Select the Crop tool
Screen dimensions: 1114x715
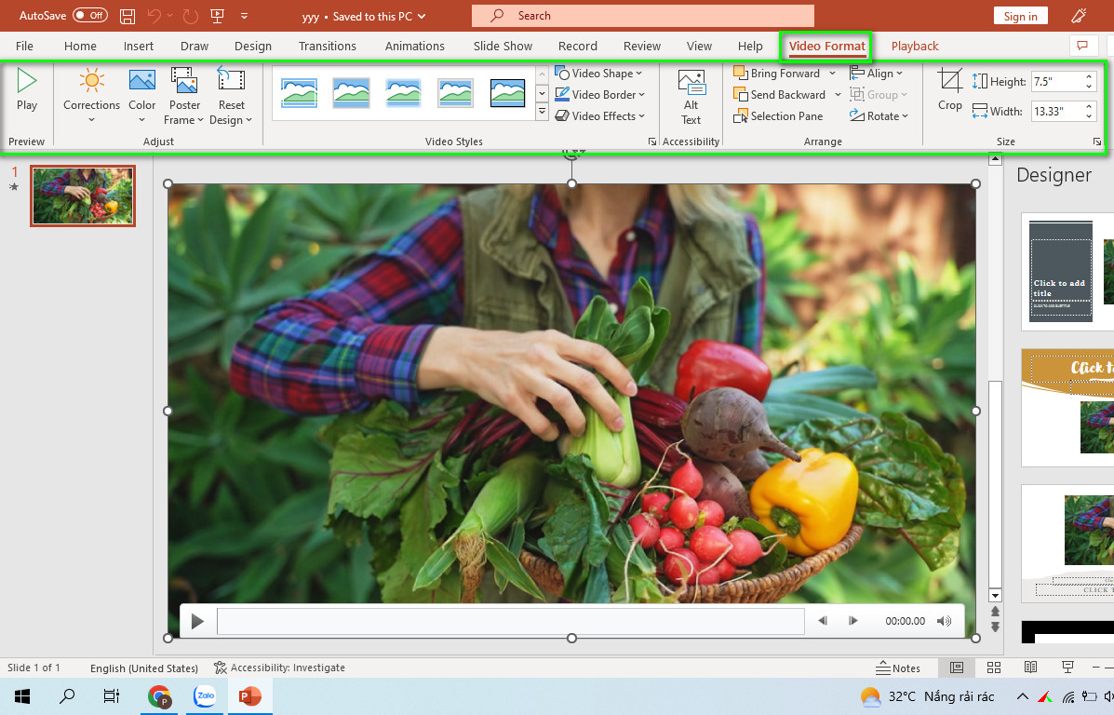950,89
